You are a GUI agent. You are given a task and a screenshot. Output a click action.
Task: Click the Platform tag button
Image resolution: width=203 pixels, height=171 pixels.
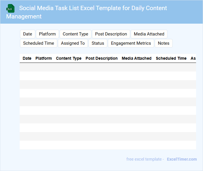point(47,34)
